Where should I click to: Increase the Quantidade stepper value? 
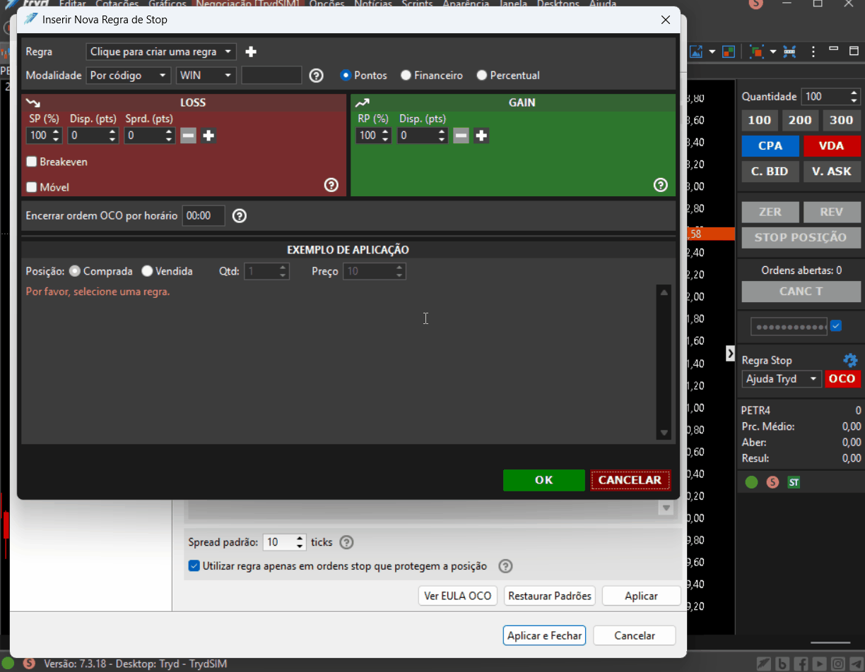854,93
